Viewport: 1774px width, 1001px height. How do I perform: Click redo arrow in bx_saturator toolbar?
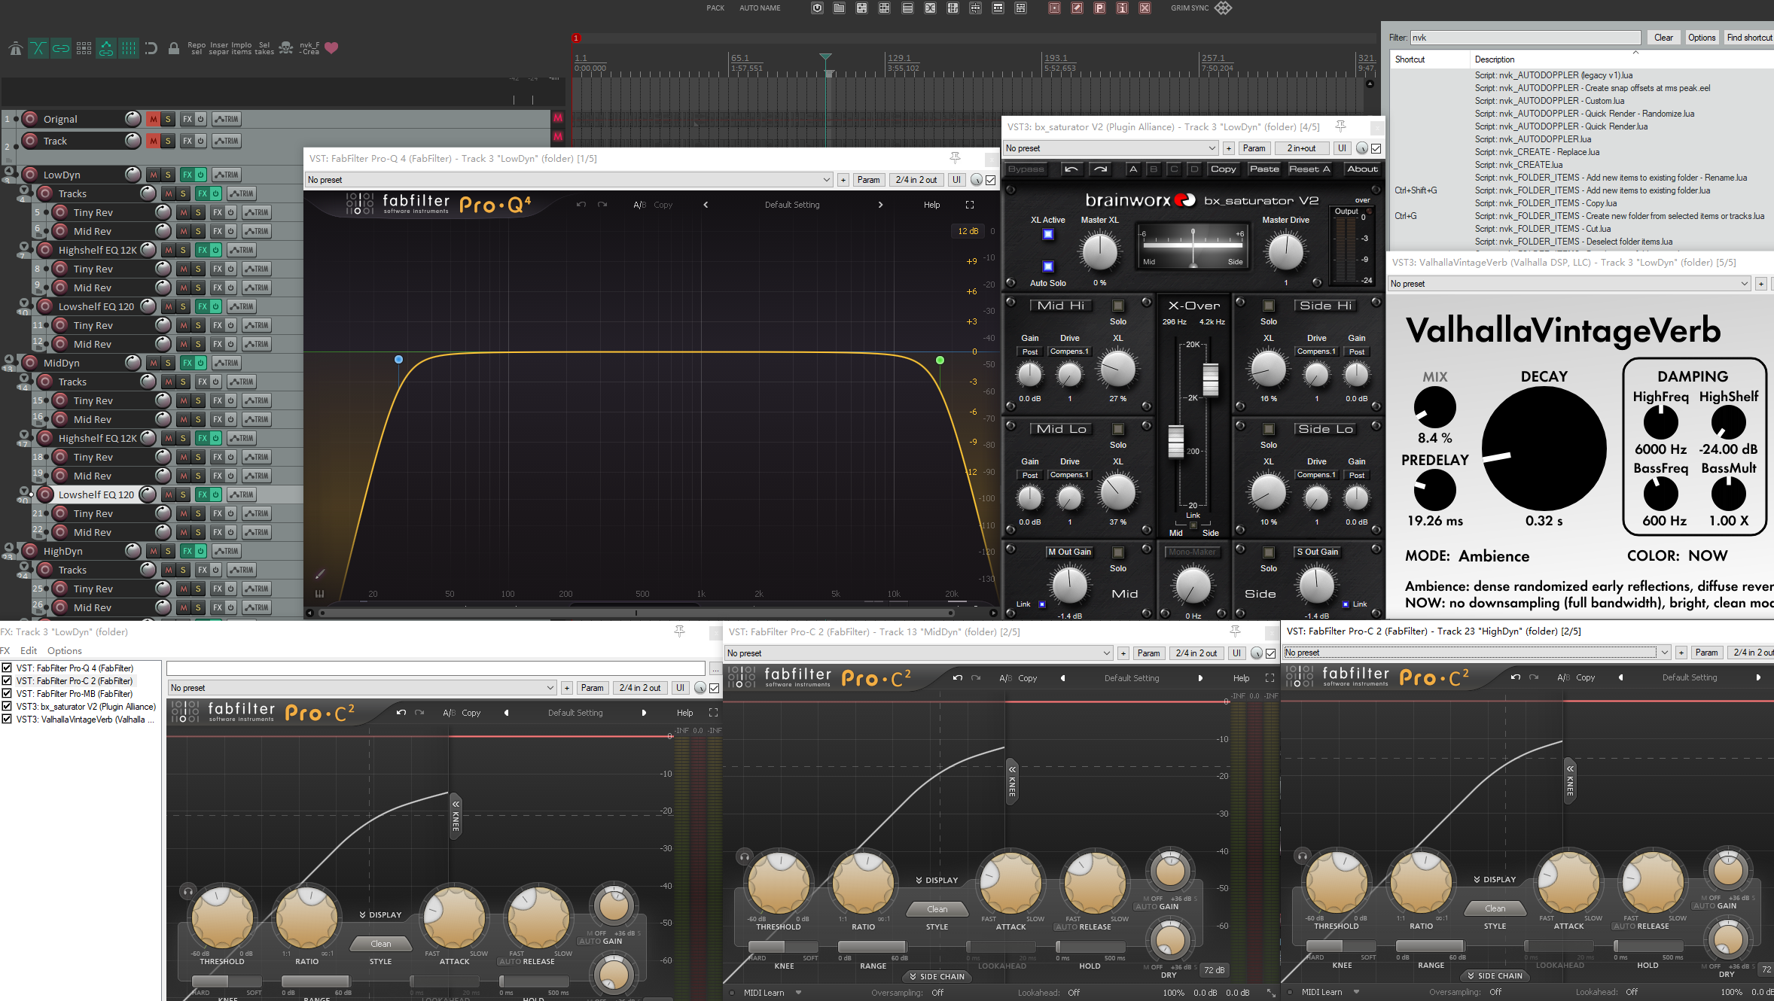pos(1100,169)
